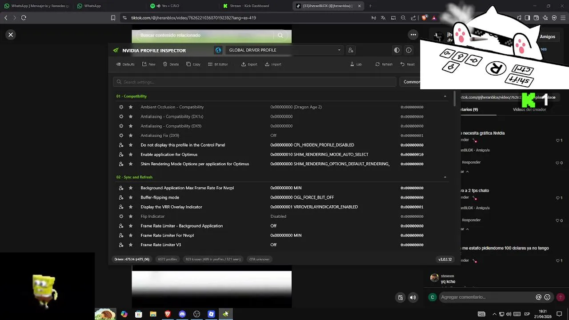Click the Import toolbar button
Image resolution: width=569 pixels, height=320 pixels.
point(273,64)
